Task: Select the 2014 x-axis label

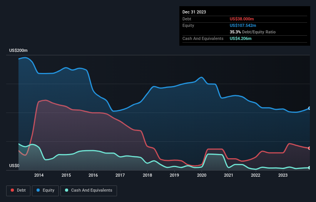Action: 39,175
